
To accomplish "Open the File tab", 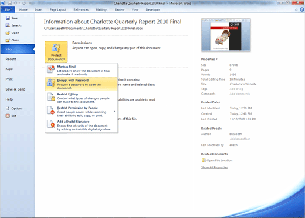I will point(8,9).
